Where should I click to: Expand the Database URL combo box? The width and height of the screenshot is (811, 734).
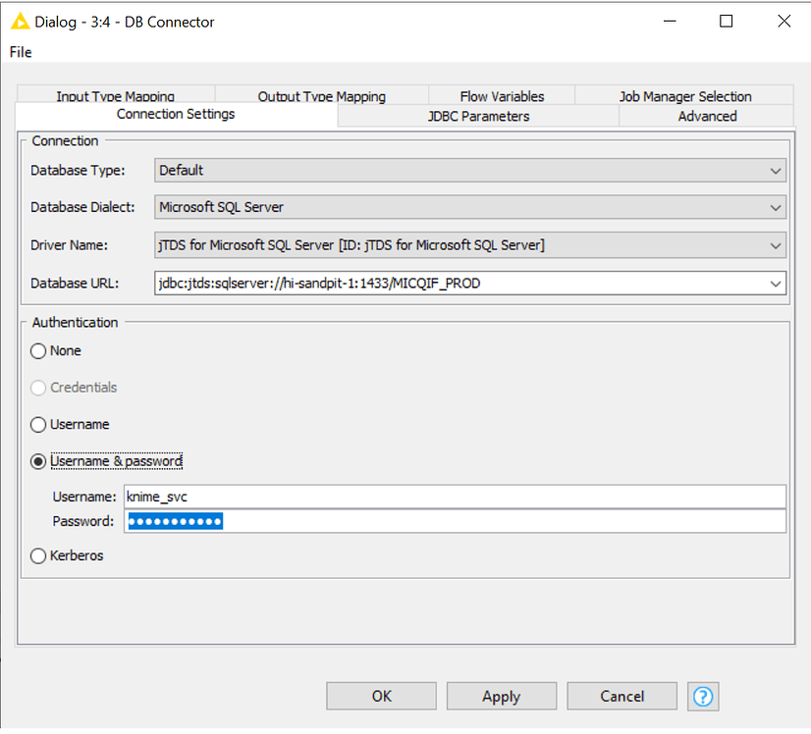click(776, 283)
